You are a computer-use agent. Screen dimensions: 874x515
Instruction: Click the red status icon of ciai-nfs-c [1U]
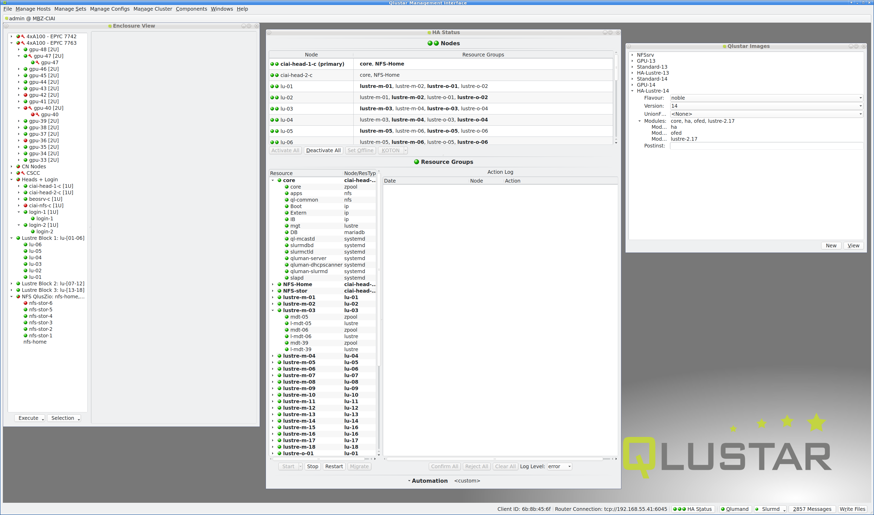point(25,205)
